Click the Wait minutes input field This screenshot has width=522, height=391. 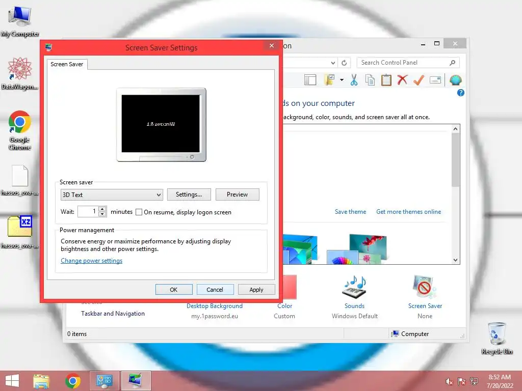coord(88,211)
